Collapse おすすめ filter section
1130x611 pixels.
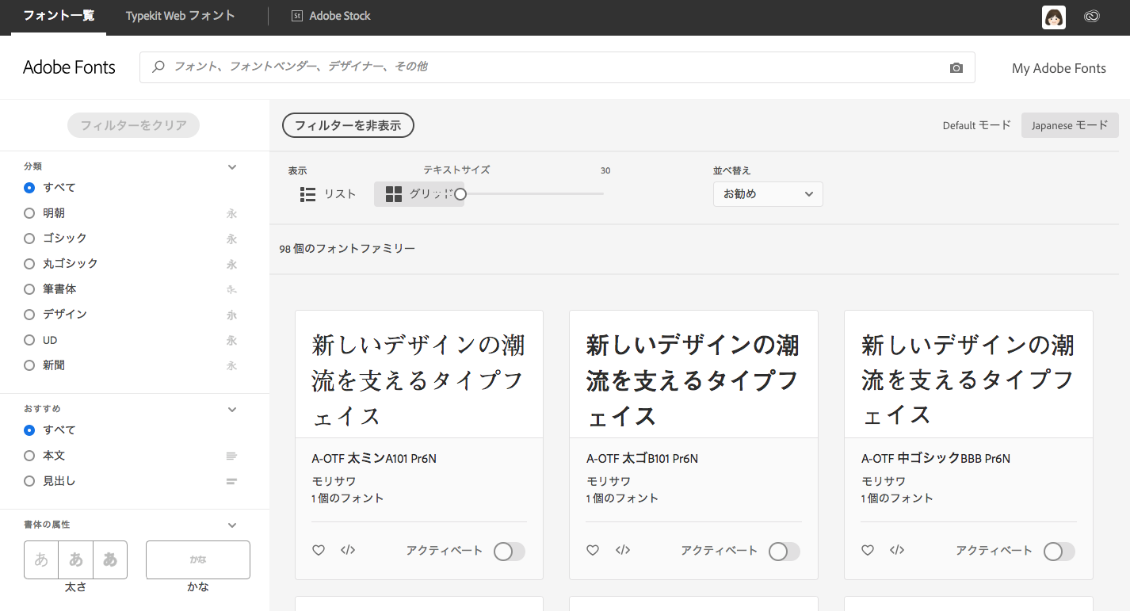pos(232,410)
